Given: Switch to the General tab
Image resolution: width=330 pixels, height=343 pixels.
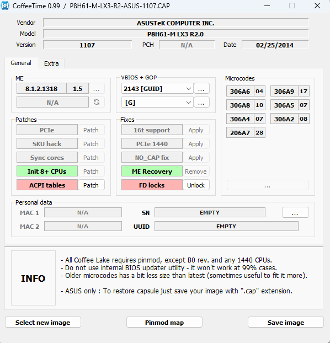Looking at the screenshot, I should [21, 63].
